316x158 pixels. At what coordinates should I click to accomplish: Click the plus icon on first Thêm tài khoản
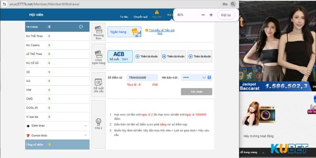coord(137,56)
